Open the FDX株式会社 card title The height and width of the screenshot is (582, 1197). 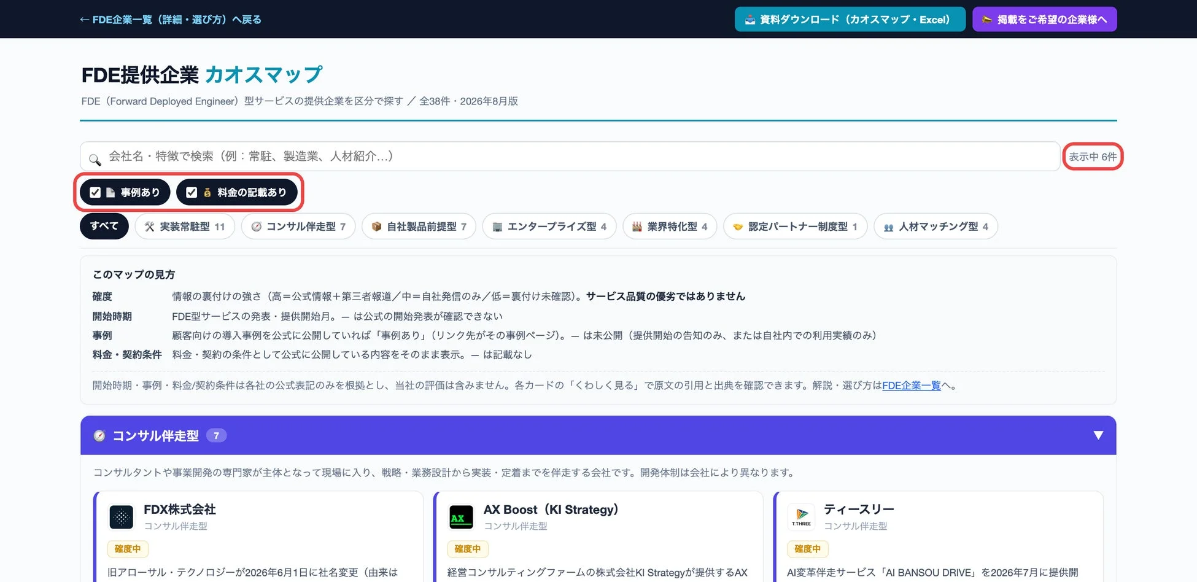(179, 510)
